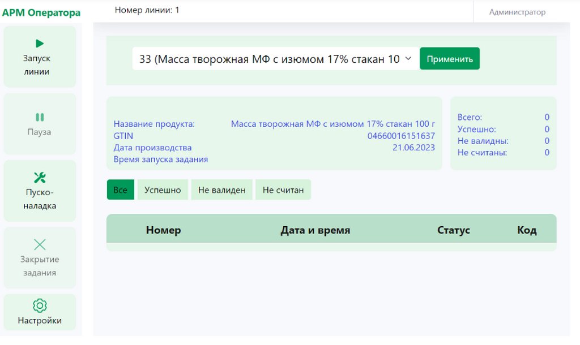Open Настройки via its text label
This screenshot has height=345, width=580.
[40, 320]
